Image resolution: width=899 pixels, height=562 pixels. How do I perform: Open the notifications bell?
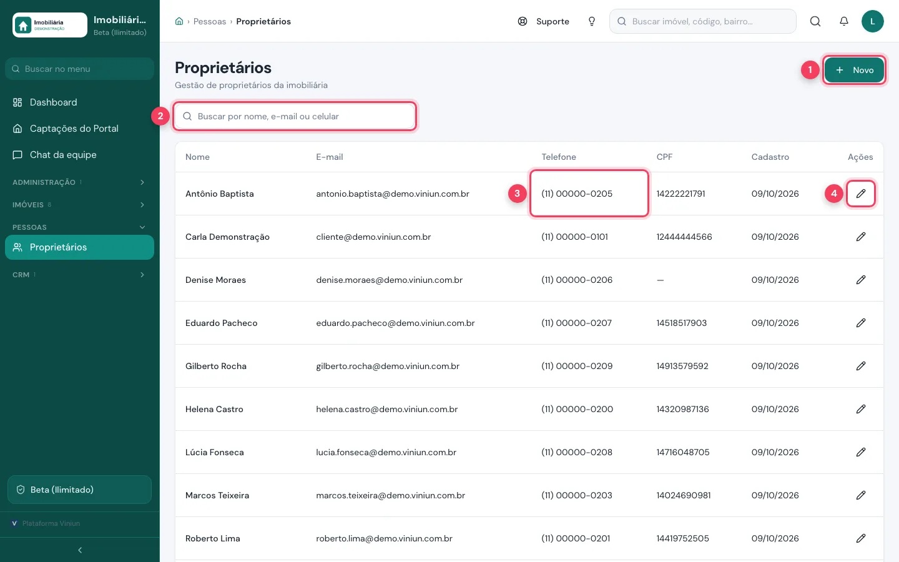(x=844, y=21)
